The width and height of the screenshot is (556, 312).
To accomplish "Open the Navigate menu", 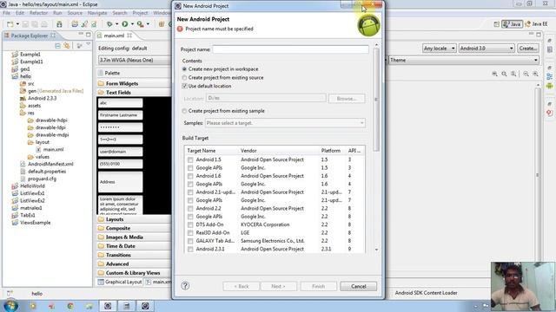I will (x=97, y=13).
